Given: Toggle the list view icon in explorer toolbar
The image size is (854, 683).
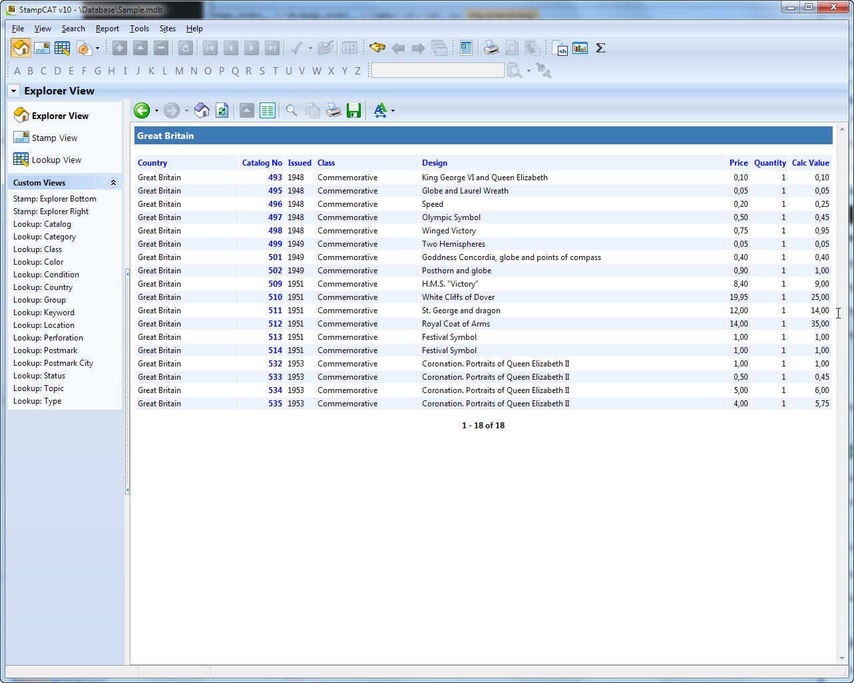Looking at the screenshot, I should coord(268,111).
